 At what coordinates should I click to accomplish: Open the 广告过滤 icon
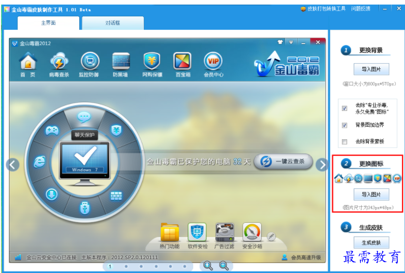point(225,232)
